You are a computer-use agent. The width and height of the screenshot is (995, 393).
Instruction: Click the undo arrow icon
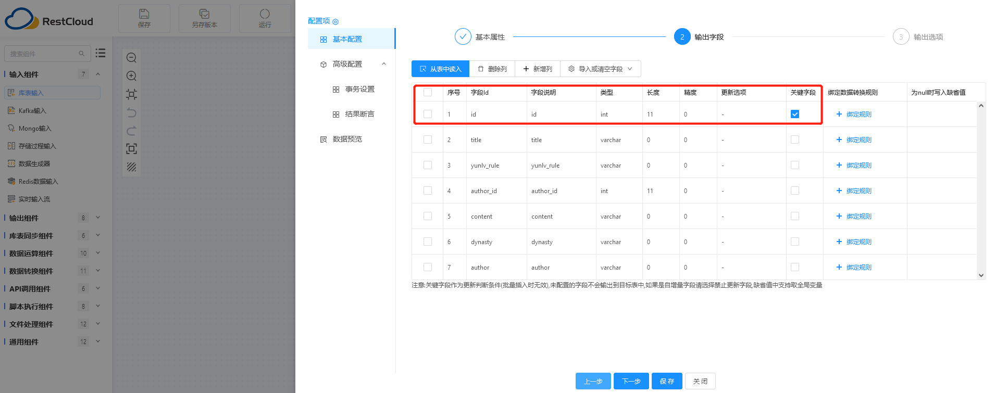pyautogui.click(x=131, y=112)
